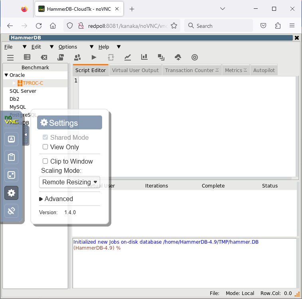Select Db2 in benchmark tree

(14, 99)
